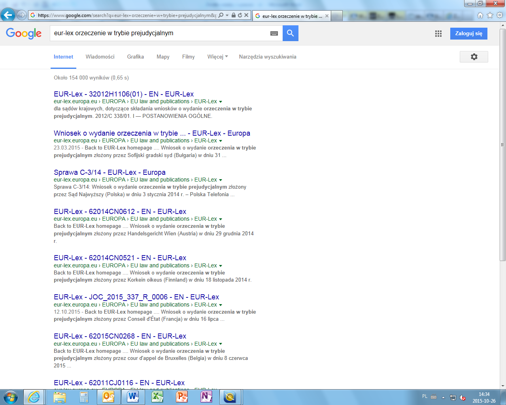The width and height of the screenshot is (506, 405).
Task: Open OneNote from the taskbar
Action: 206,397
